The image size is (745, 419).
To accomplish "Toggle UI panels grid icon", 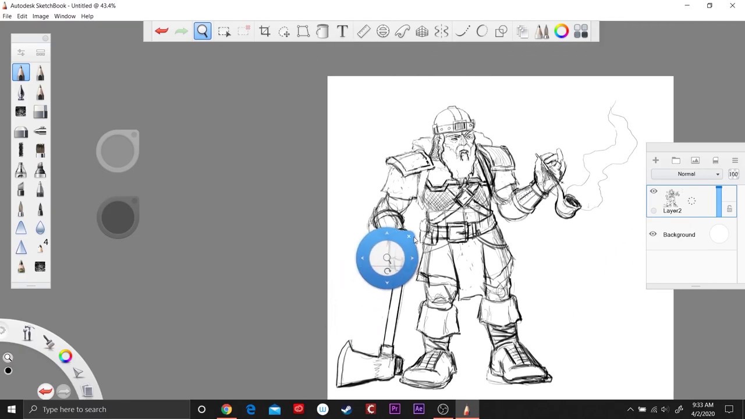I will (x=581, y=31).
